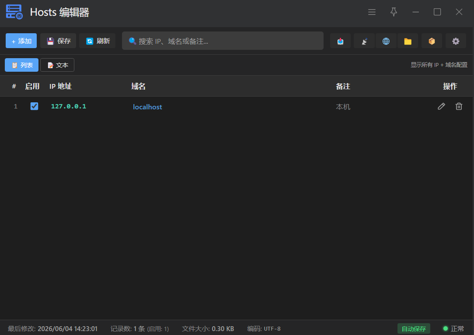Click the 添加 button to add an entry
Screen dimensions: 474x335
click(x=21, y=41)
